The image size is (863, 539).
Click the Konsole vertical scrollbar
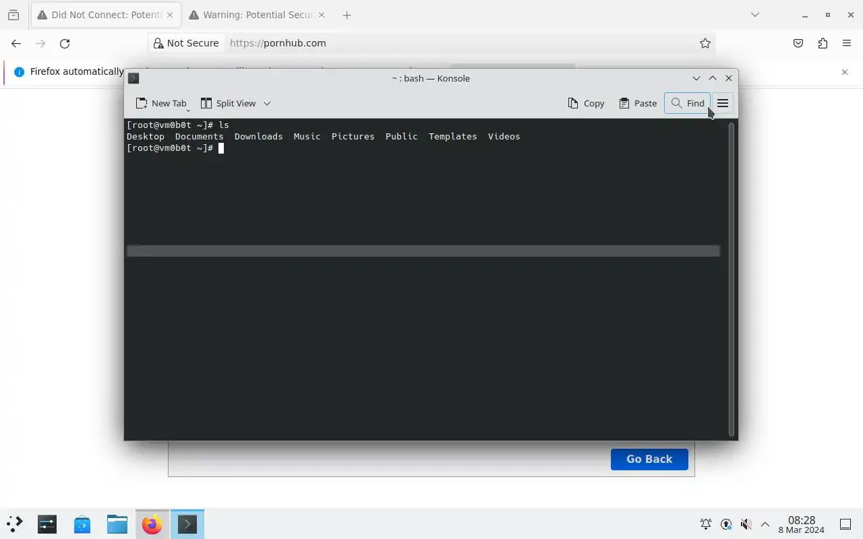(732, 279)
